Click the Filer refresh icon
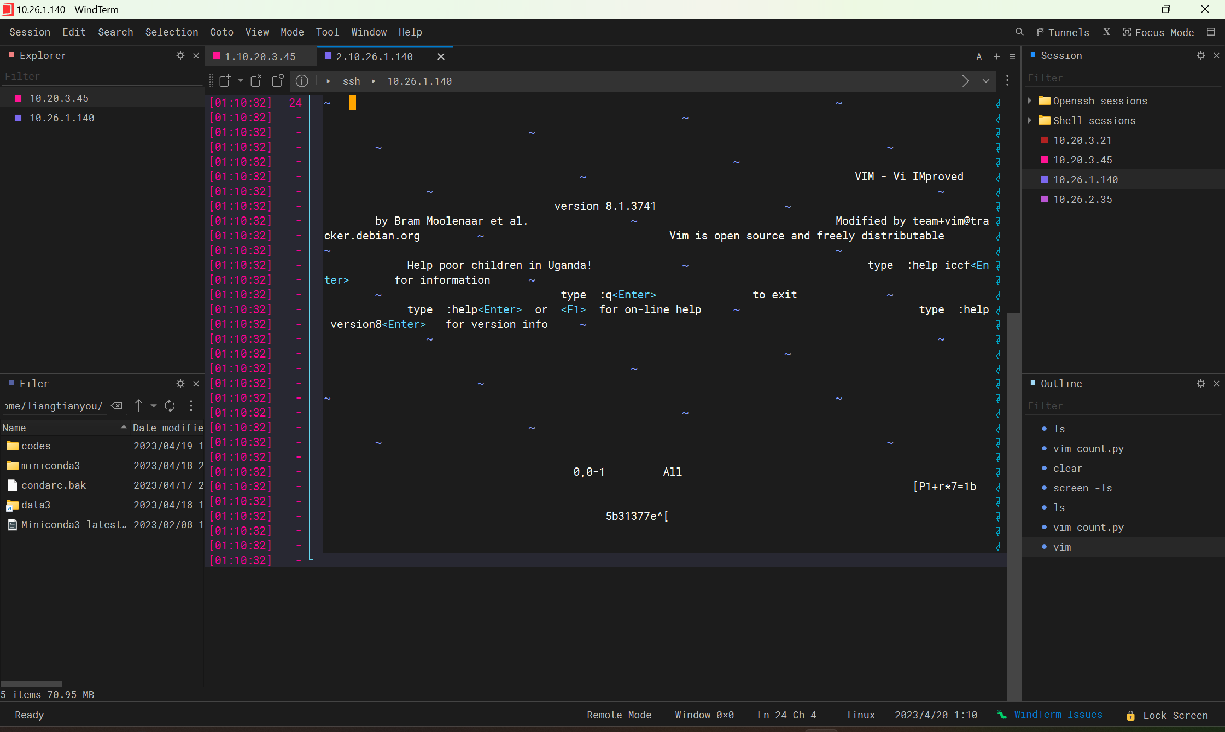 click(x=170, y=406)
